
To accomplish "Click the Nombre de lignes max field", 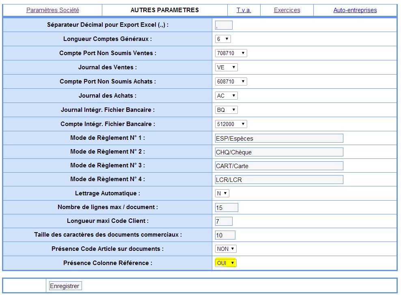I will pos(226,208).
